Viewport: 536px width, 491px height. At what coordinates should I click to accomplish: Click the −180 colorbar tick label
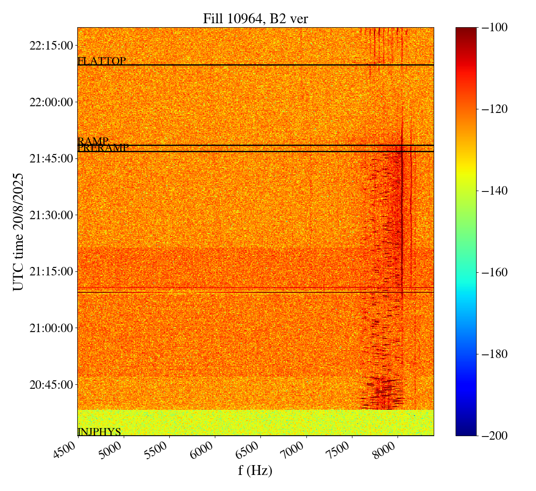coord(494,354)
